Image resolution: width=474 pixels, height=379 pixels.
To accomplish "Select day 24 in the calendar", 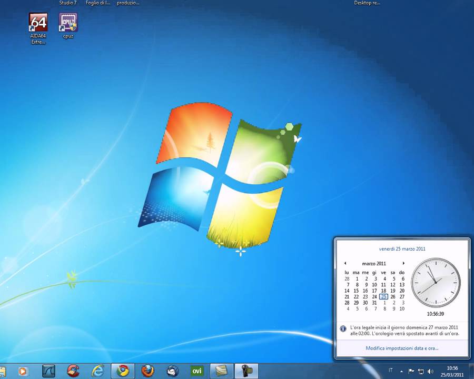I will point(374,296).
